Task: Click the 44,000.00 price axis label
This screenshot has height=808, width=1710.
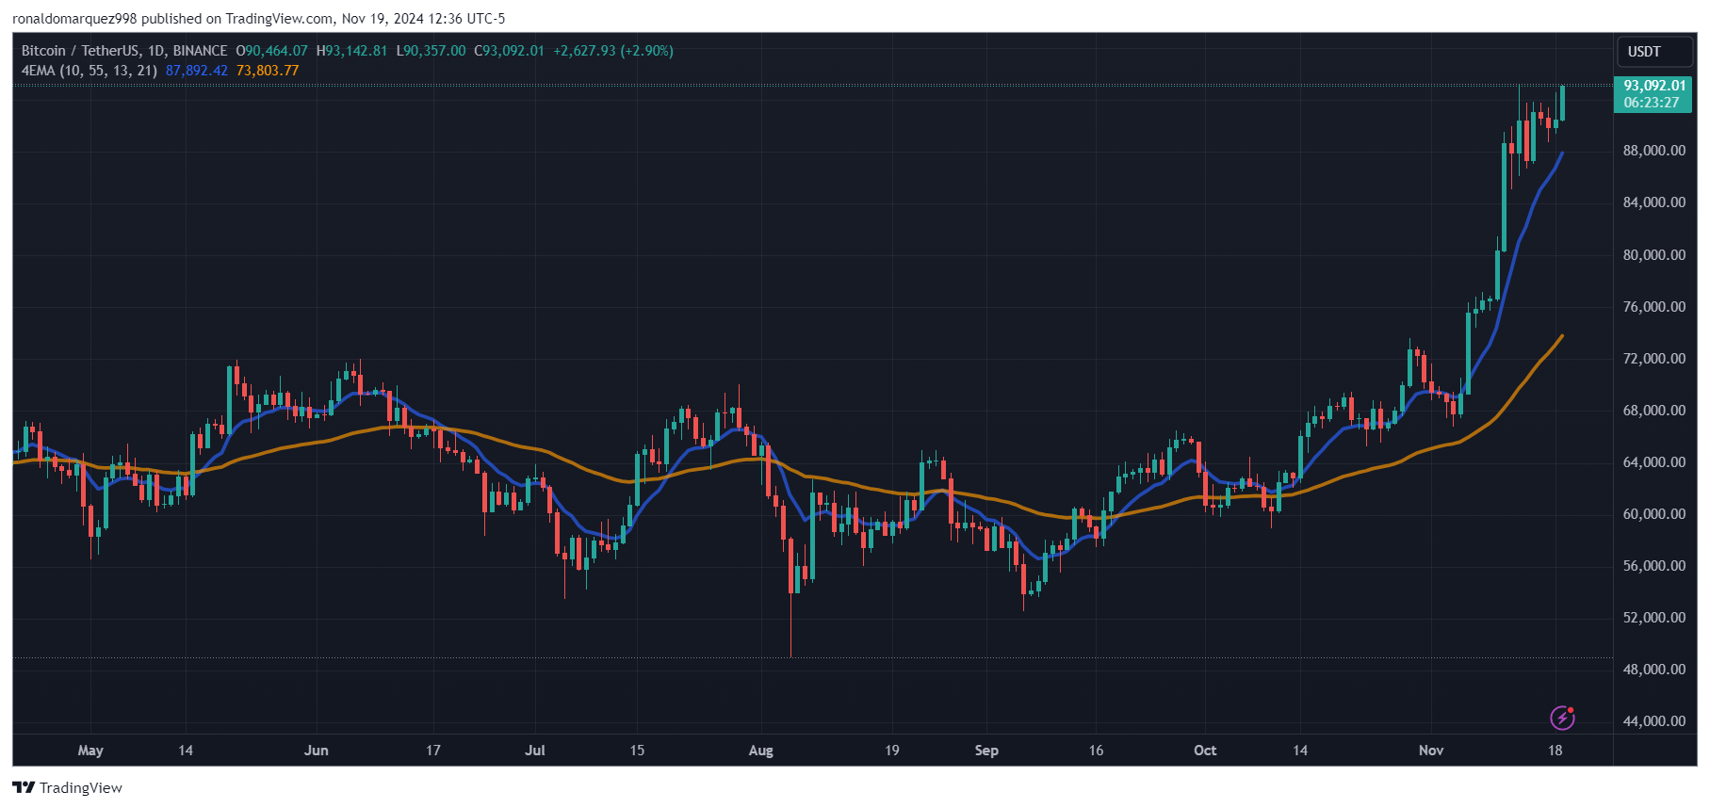Action: pyautogui.click(x=1653, y=721)
